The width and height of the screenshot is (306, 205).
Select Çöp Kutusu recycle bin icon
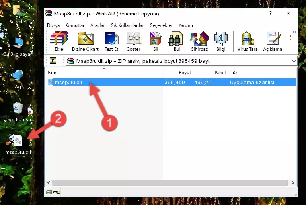coord(18,112)
